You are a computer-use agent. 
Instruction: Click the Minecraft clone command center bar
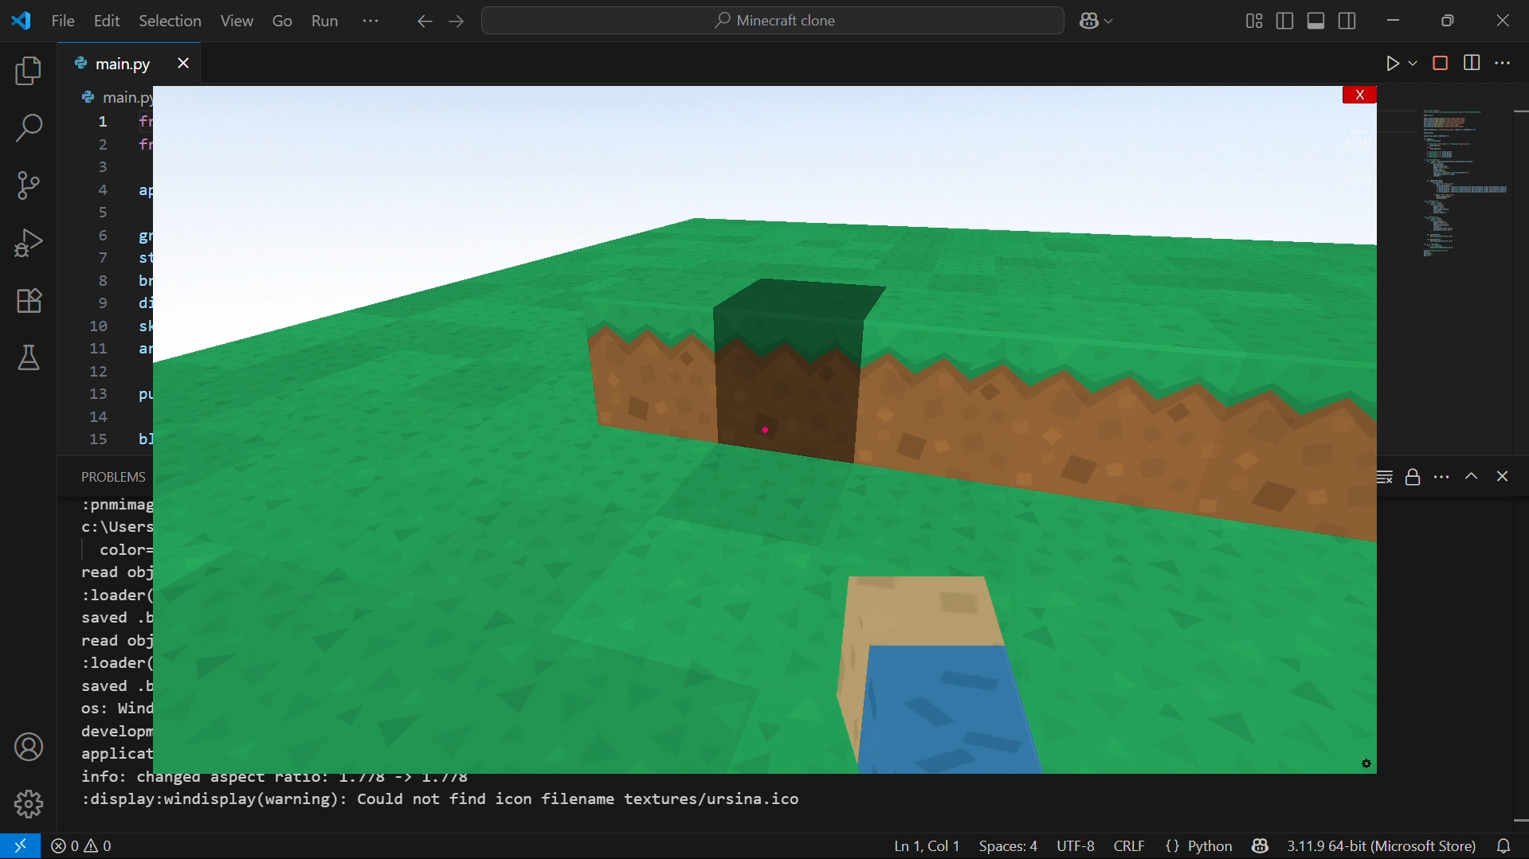tap(771, 21)
